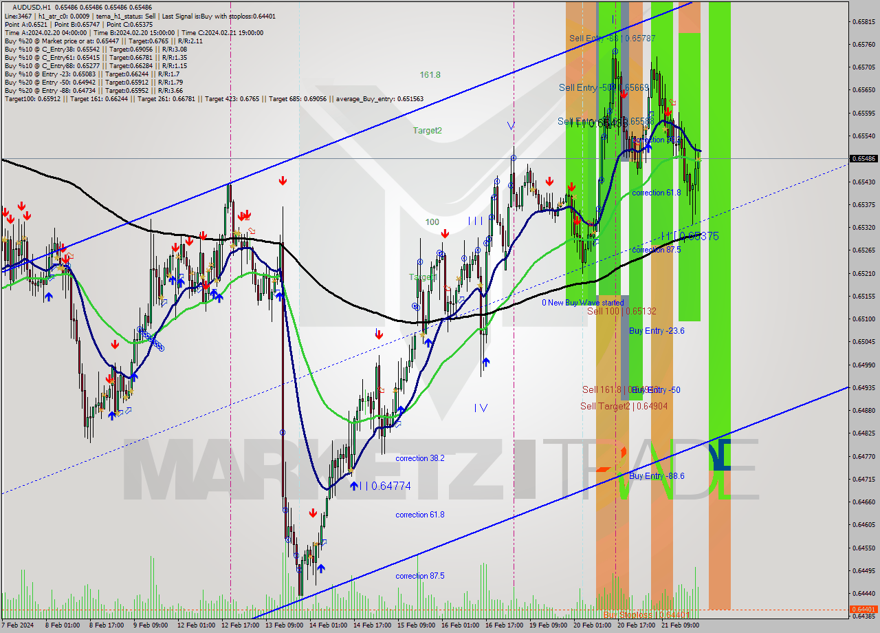Click the '0 New Buy Wave started' annotation
This screenshot has height=633, width=880.
(582, 303)
